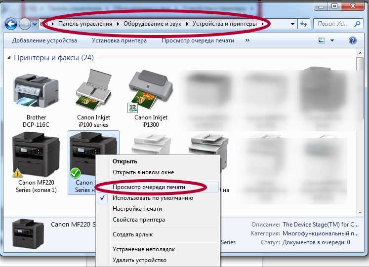This screenshot has height=267, width=369.
Task: Click the greyed Forward navigation arrow
Action: tap(25, 24)
